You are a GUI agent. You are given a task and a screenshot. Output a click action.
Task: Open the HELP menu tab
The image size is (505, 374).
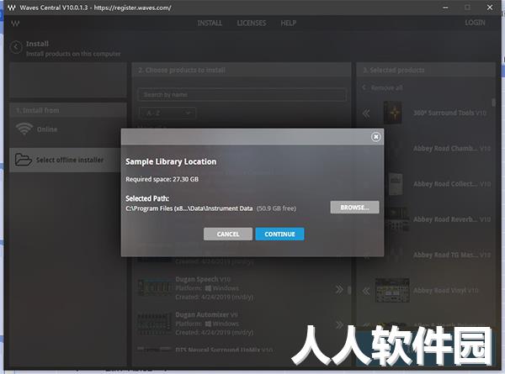pyautogui.click(x=288, y=24)
